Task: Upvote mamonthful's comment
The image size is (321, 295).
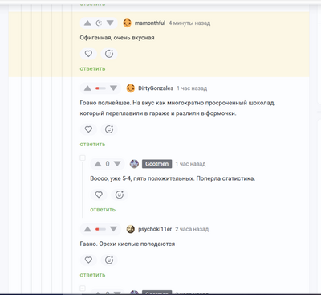Action: (87, 23)
